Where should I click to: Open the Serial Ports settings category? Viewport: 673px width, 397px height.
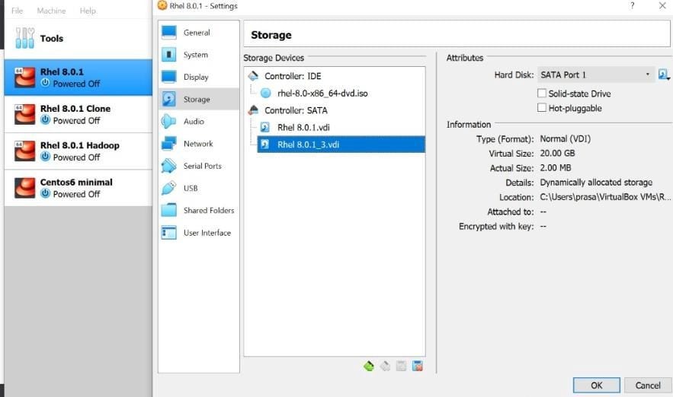pyautogui.click(x=198, y=166)
